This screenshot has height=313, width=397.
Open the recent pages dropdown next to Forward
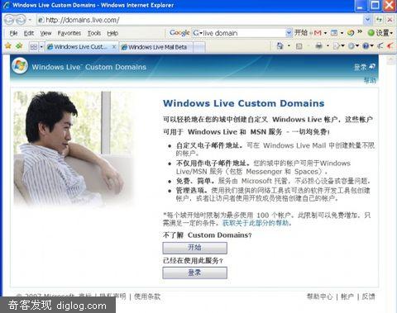tap(30, 20)
